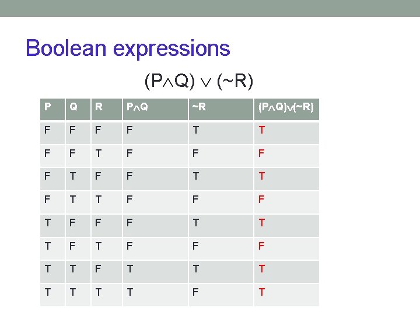420x315 pixels.
Task: Click red T result in last table row
Action: tap(261, 293)
